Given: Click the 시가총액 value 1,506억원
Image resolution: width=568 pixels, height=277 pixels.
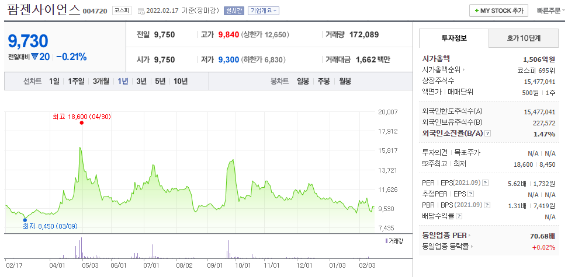Looking at the screenshot, I should [x=539, y=59].
